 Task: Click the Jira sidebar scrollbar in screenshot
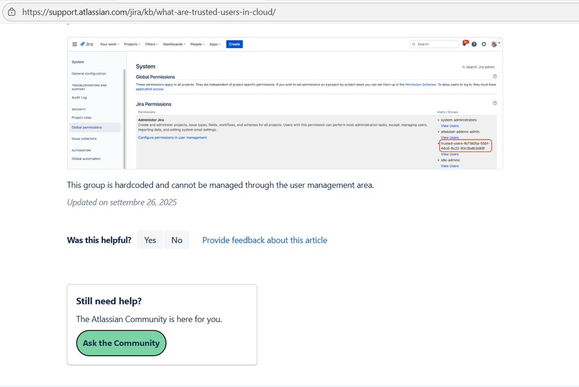pos(125,118)
